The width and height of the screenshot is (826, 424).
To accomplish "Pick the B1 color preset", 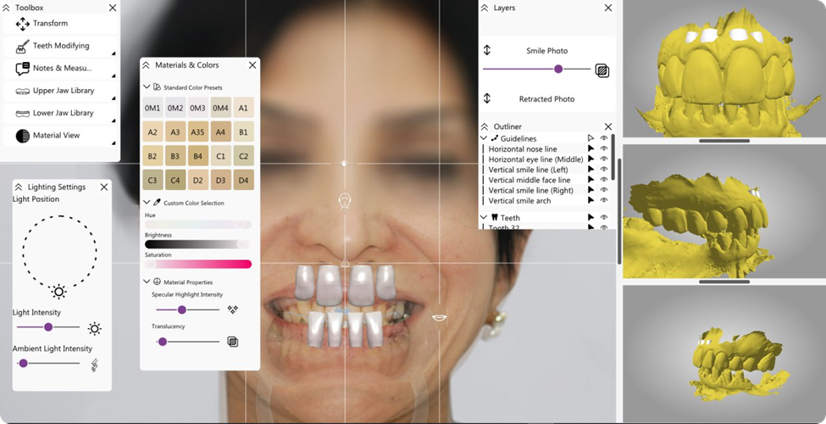I will pos(243,131).
